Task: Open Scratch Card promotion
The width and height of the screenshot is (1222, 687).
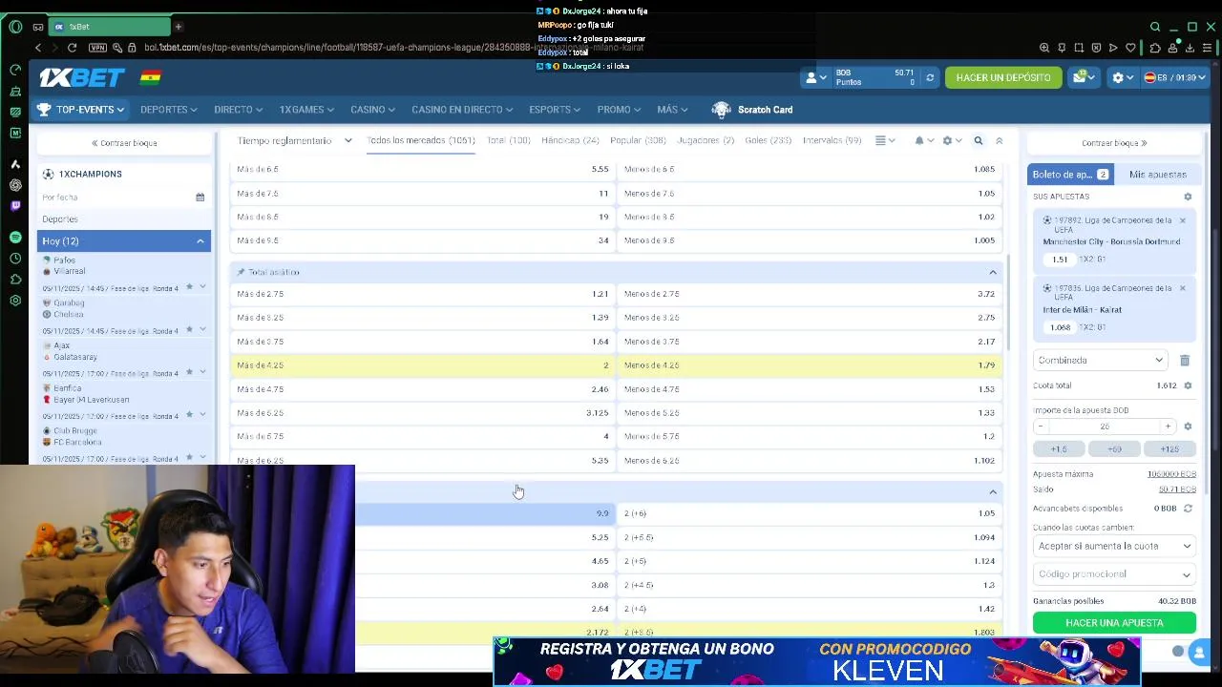Action: pos(752,110)
